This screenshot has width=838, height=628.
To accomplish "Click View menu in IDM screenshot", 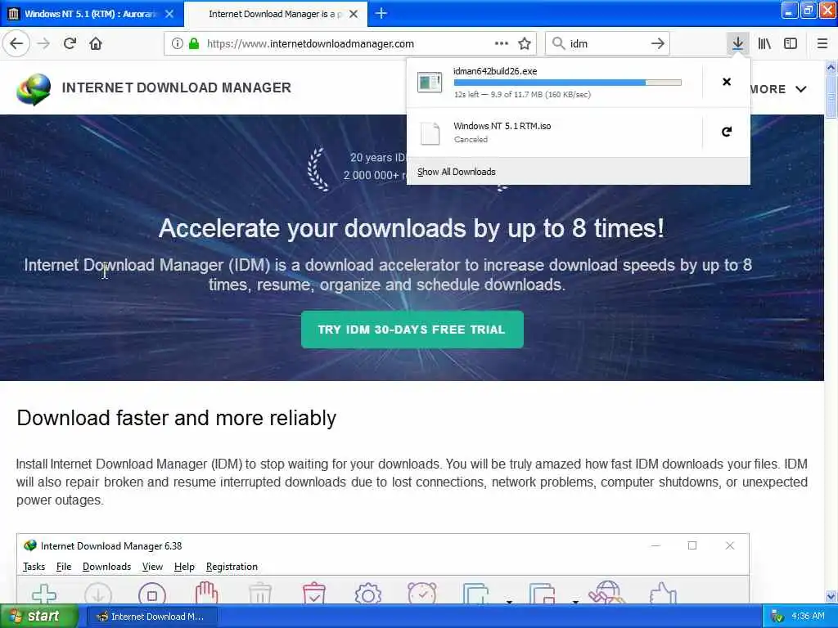I will tap(152, 567).
